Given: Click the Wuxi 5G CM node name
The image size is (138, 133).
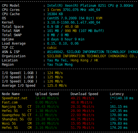Looking at the screenshot, I should (17, 123).
